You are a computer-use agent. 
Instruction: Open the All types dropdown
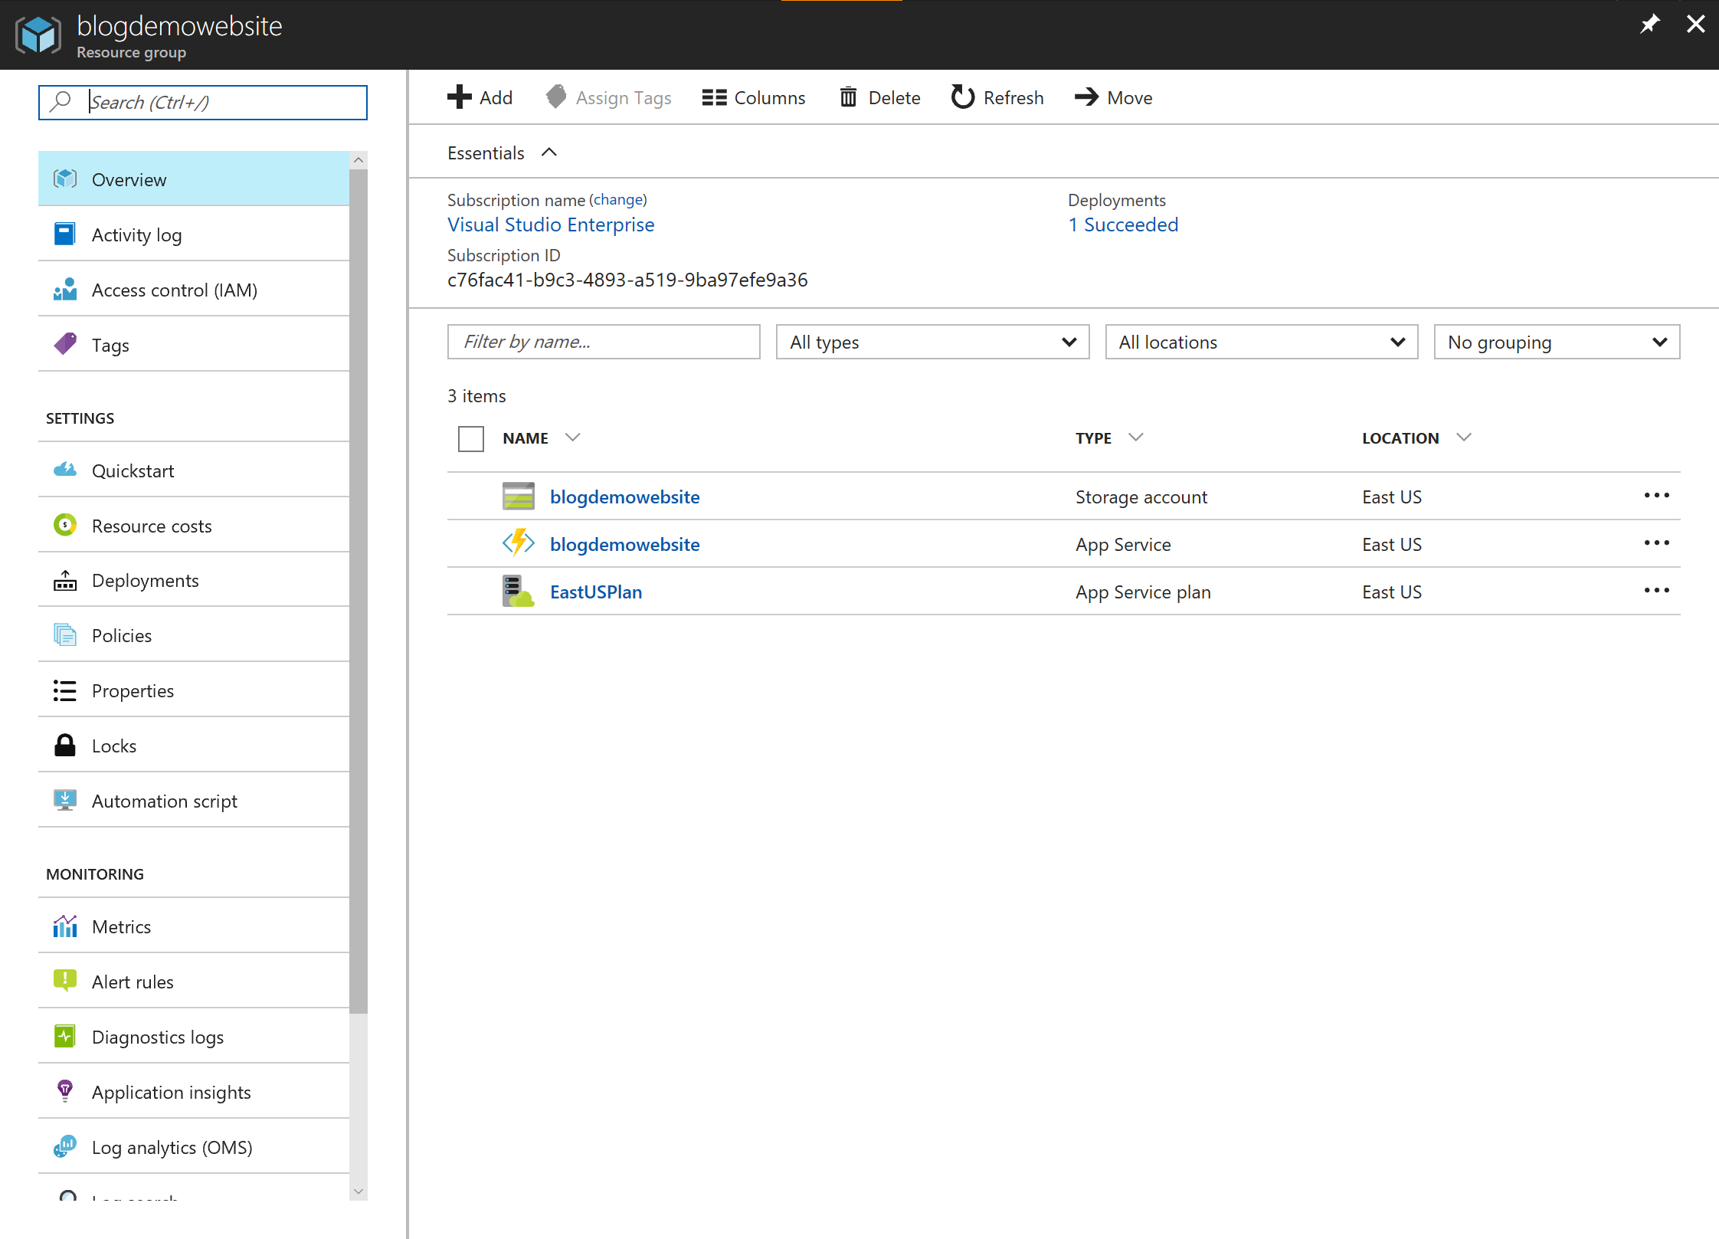pos(932,342)
